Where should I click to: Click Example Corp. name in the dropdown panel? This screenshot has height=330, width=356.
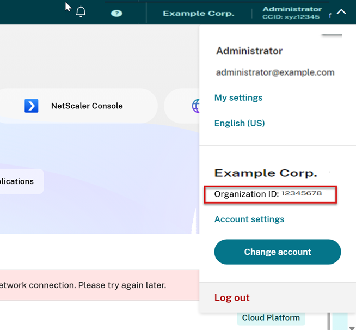point(266,173)
